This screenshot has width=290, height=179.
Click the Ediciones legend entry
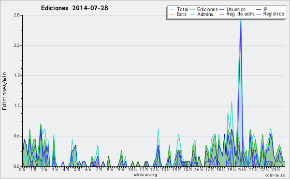(x=207, y=9)
